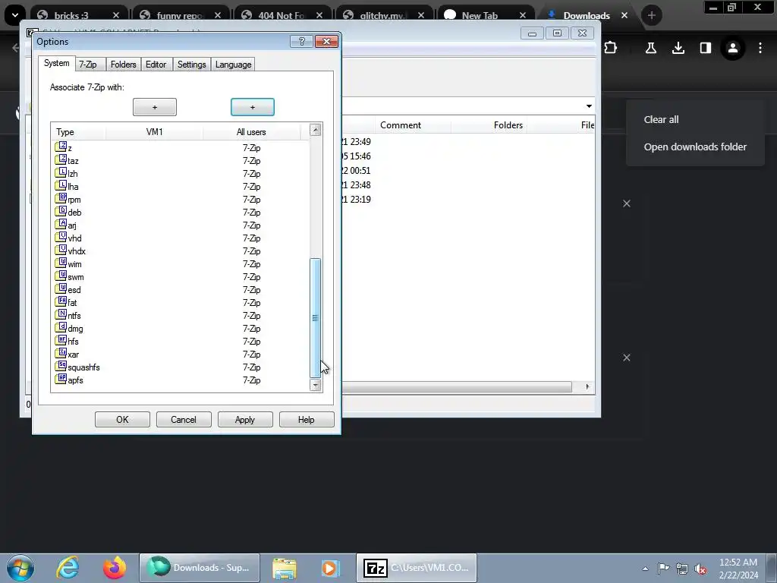Image resolution: width=777 pixels, height=583 pixels.
Task: Click the Options dialog help question button
Action: tap(301, 42)
